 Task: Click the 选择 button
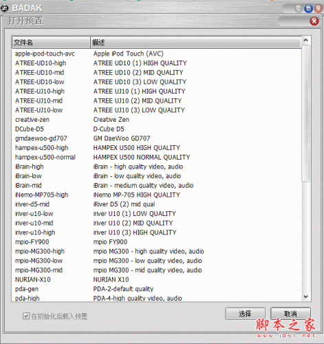click(x=245, y=314)
